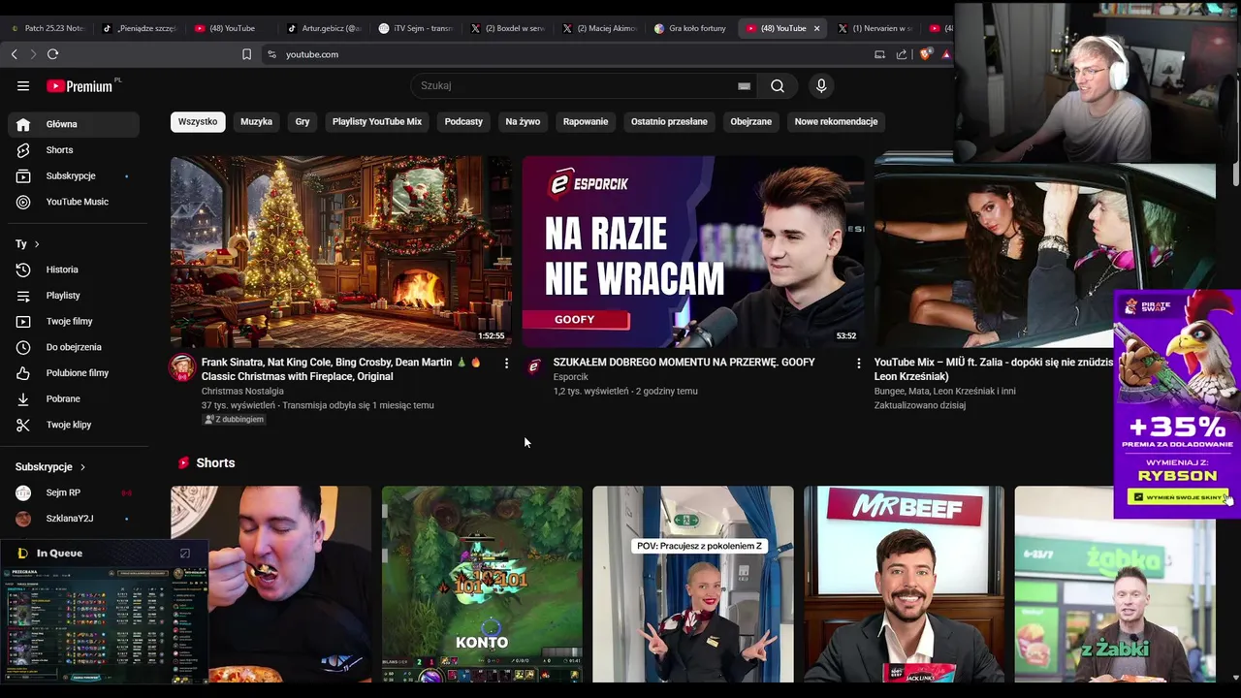The image size is (1241, 698).
Task: Open Polubione filmy liked videos
Action: (74, 373)
